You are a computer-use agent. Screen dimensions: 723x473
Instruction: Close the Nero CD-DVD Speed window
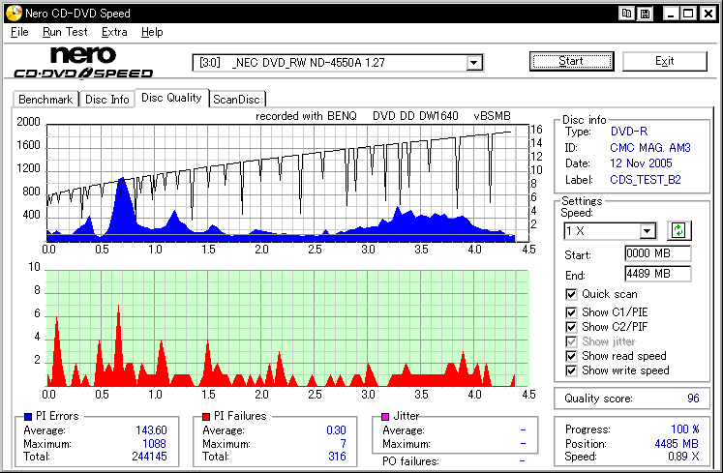click(708, 14)
